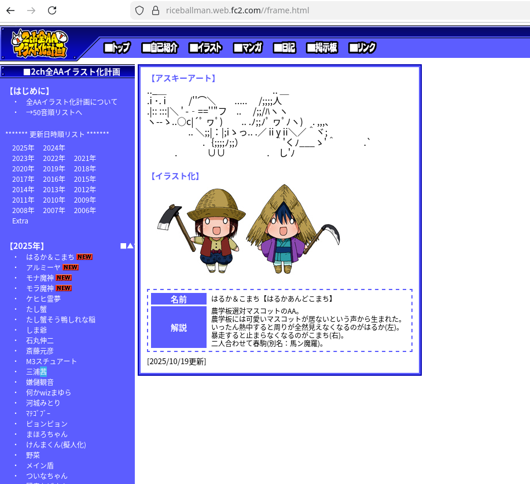Open the ケヒヒ霊夢 entry
Viewport: 530px width, 484px height.
43,299
